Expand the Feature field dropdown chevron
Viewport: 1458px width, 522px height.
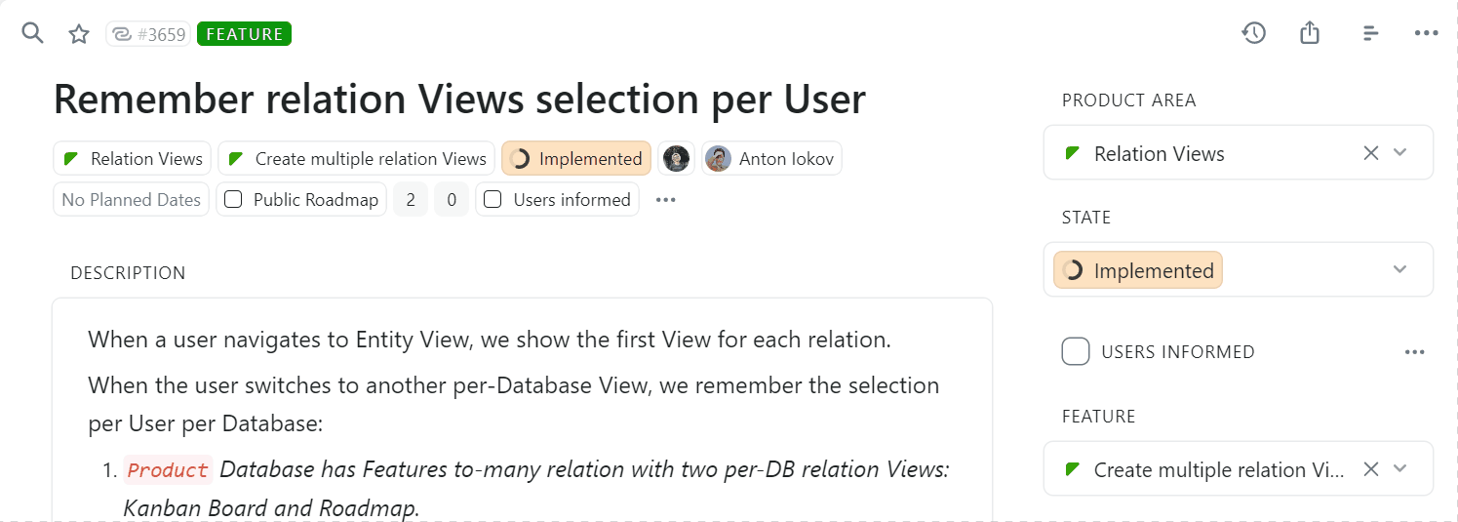click(x=1400, y=469)
